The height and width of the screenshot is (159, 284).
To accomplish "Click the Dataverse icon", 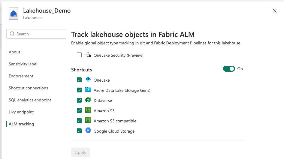I will coord(88,100).
